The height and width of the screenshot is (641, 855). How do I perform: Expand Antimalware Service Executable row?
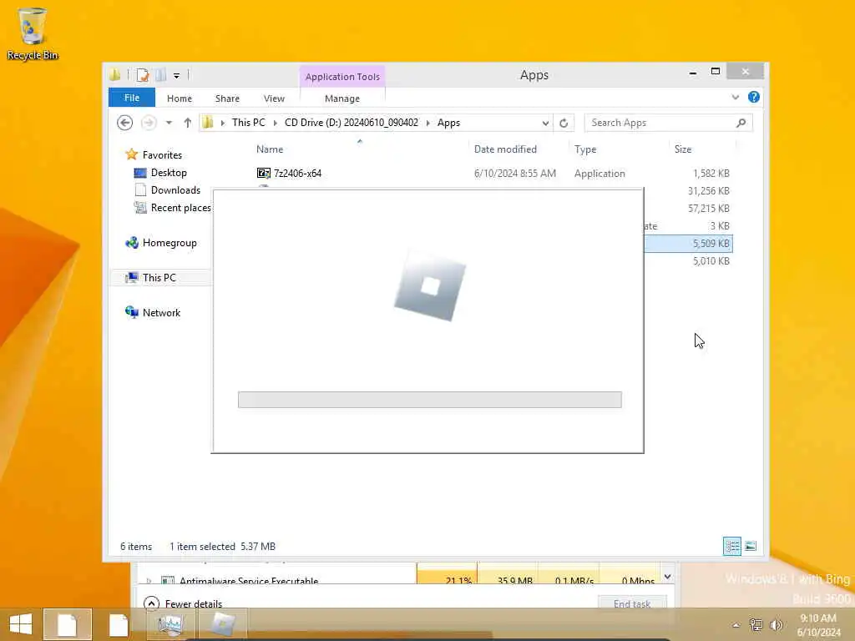tap(149, 581)
